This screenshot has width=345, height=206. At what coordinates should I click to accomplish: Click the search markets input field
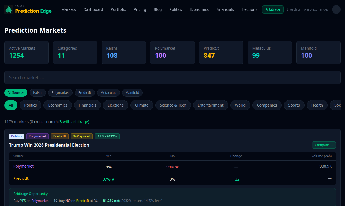[x=172, y=78]
